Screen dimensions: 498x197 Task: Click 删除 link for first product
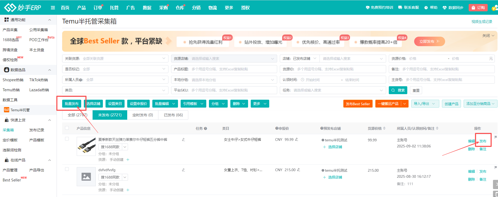tap(471, 149)
